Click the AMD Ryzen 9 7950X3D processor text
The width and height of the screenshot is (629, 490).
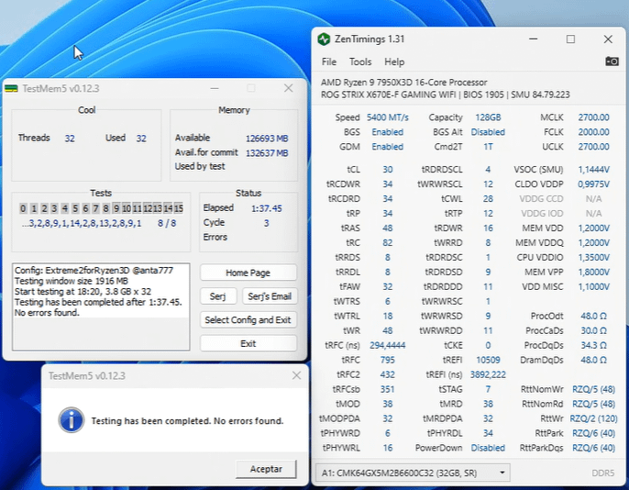[x=404, y=83]
